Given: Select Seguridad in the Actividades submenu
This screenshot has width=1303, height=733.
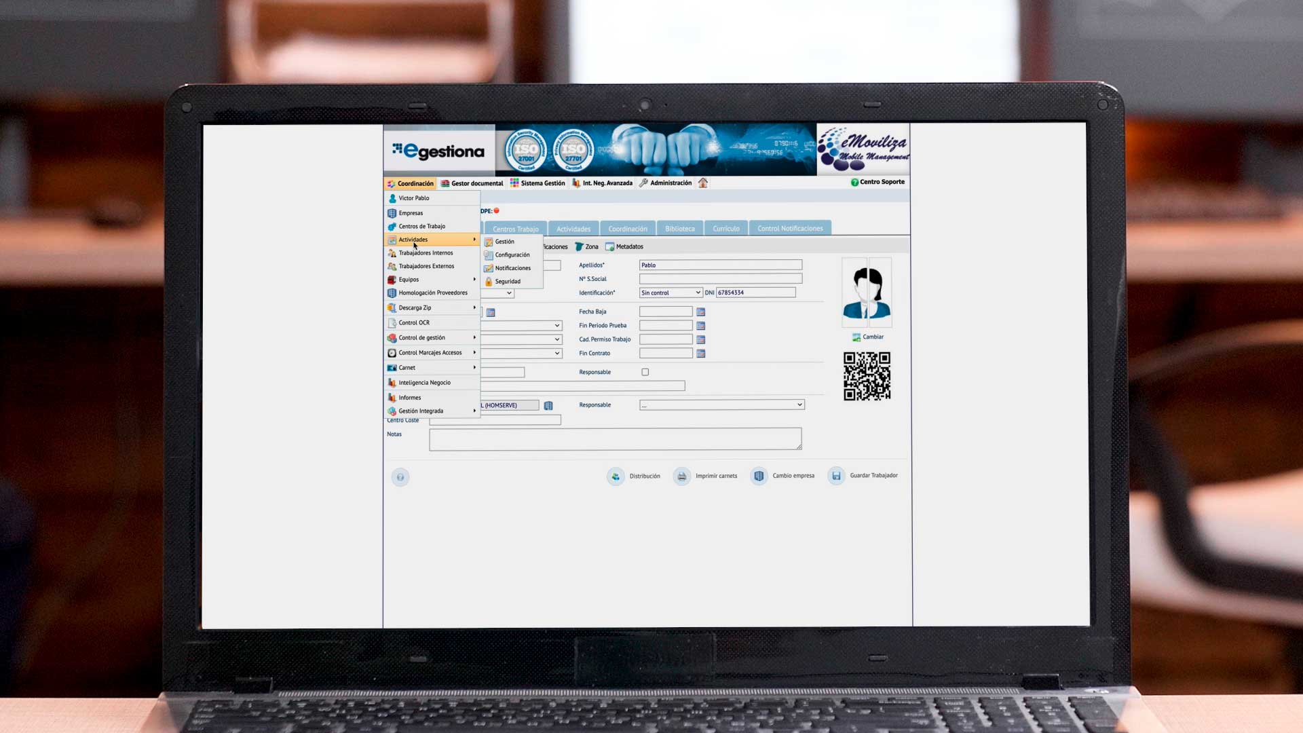Looking at the screenshot, I should coord(508,281).
